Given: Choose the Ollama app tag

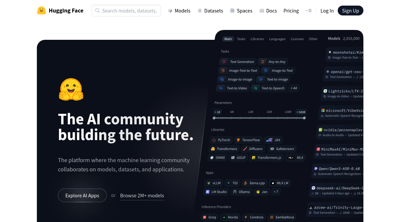Looking at the screenshot, I should pyautogui.click(x=241, y=192).
